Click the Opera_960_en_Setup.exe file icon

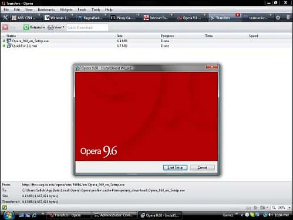[x=9, y=41]
